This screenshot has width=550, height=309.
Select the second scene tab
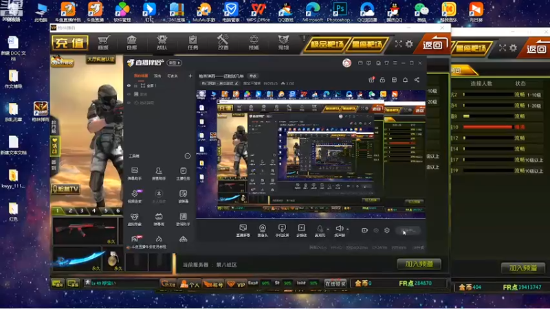tap(157, 76)
